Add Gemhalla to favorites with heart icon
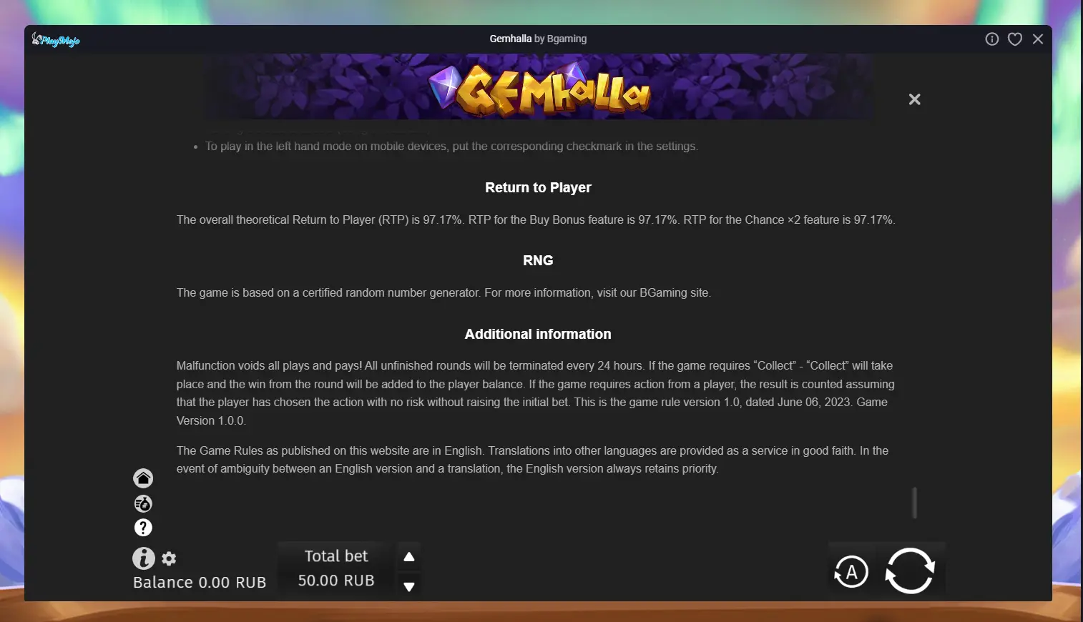This screenshot has height=622, width=1083. [1015, 39]
